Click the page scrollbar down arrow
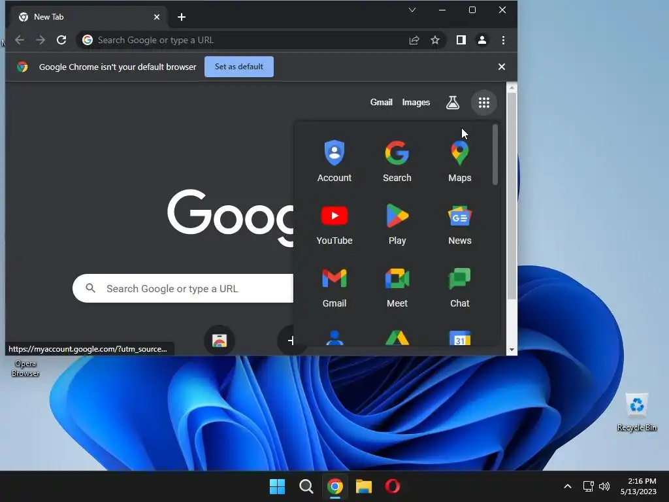 512,350
